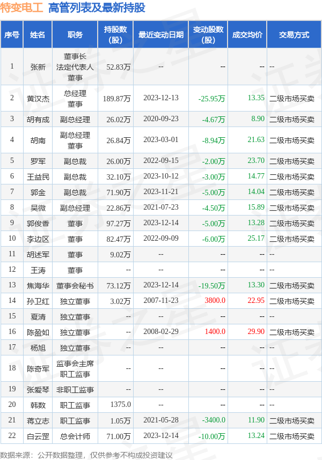Click the 姓名 column header
Image resolution: width=322 pixels, height=460 pixels.
coord(38,35)
